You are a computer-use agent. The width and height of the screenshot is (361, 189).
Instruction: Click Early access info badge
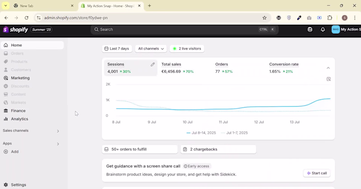tap(197, 166)
